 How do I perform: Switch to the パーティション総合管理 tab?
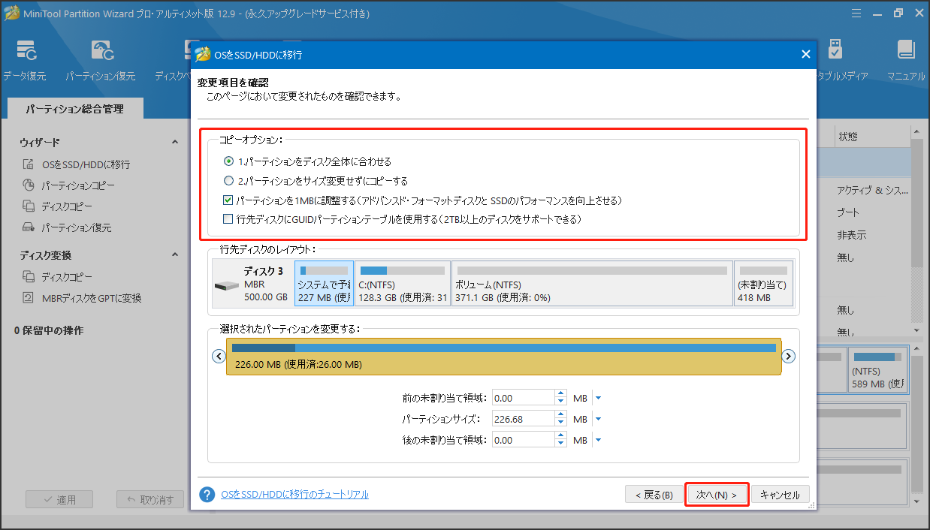coord(74,109)
